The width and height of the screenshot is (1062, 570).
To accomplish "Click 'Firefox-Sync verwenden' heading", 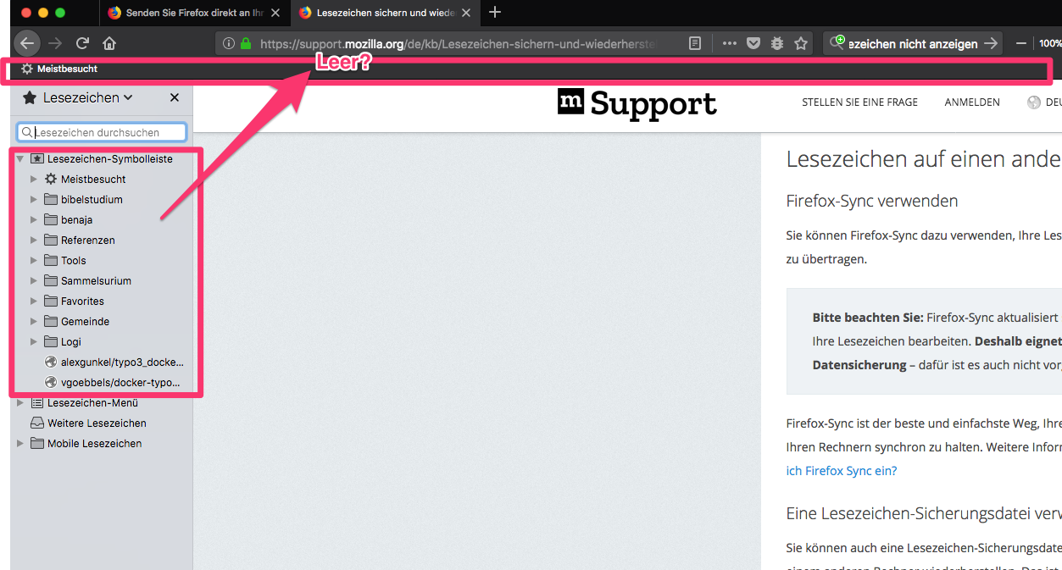I will click(872, 201).
